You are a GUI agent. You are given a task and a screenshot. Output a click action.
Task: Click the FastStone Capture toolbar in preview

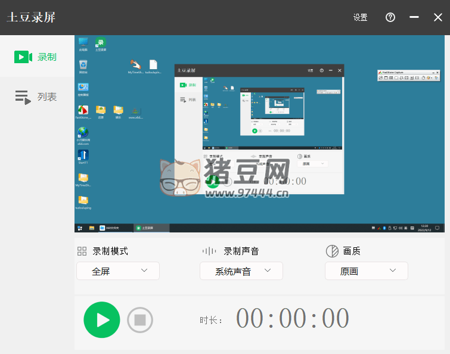click(409, 76)
